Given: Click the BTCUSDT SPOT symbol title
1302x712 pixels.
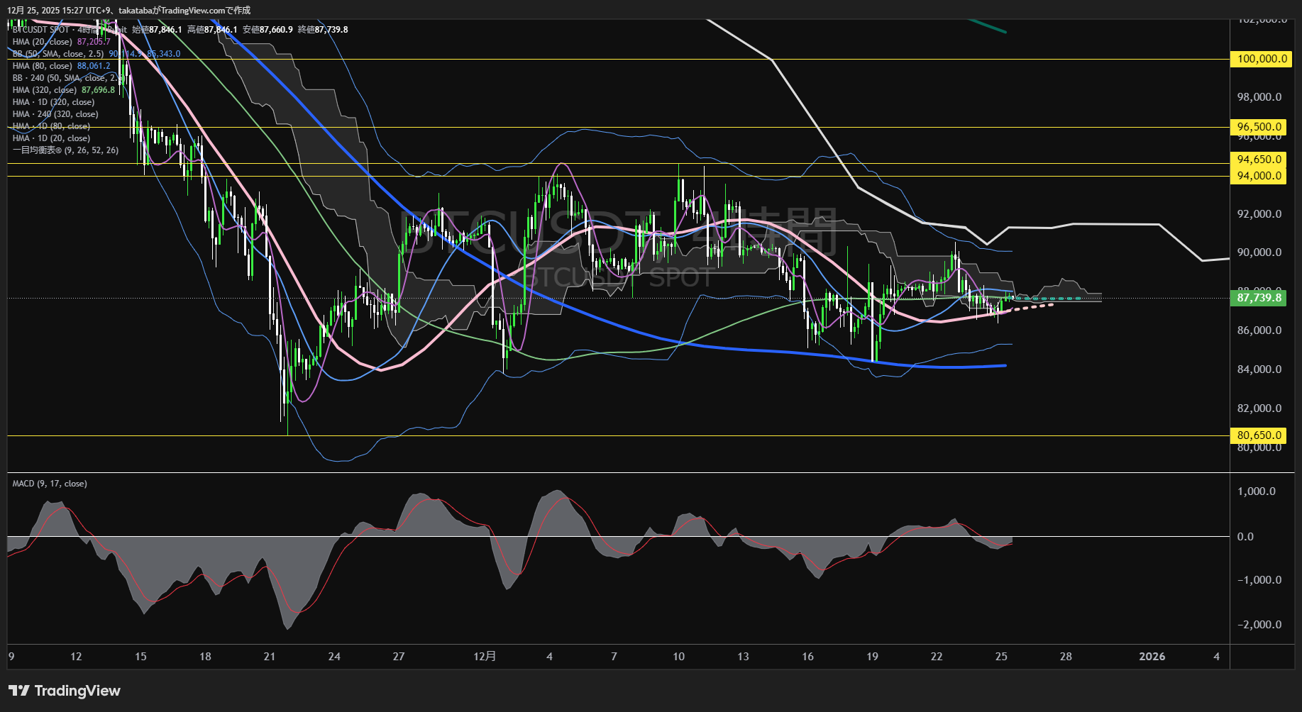Looking at the screenshot, I should [41, 30].
